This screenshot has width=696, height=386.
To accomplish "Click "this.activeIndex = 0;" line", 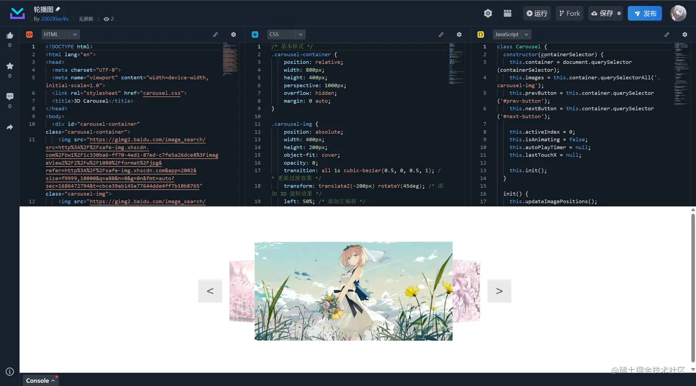I will 542,132.
